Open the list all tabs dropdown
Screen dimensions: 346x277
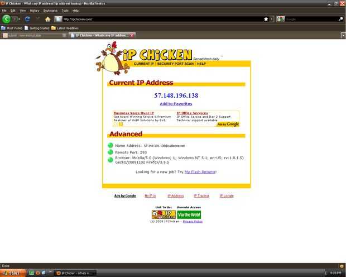[343, 35]
